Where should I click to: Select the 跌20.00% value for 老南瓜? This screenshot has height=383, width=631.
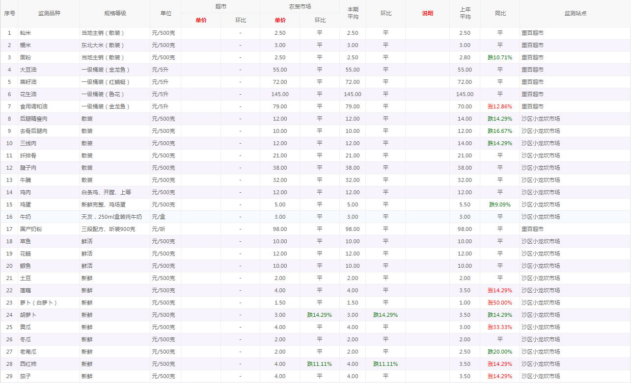(500, 352)
